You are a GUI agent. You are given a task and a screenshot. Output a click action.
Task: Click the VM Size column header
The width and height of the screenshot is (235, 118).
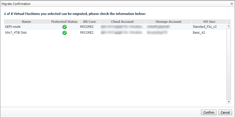point(209,22)
